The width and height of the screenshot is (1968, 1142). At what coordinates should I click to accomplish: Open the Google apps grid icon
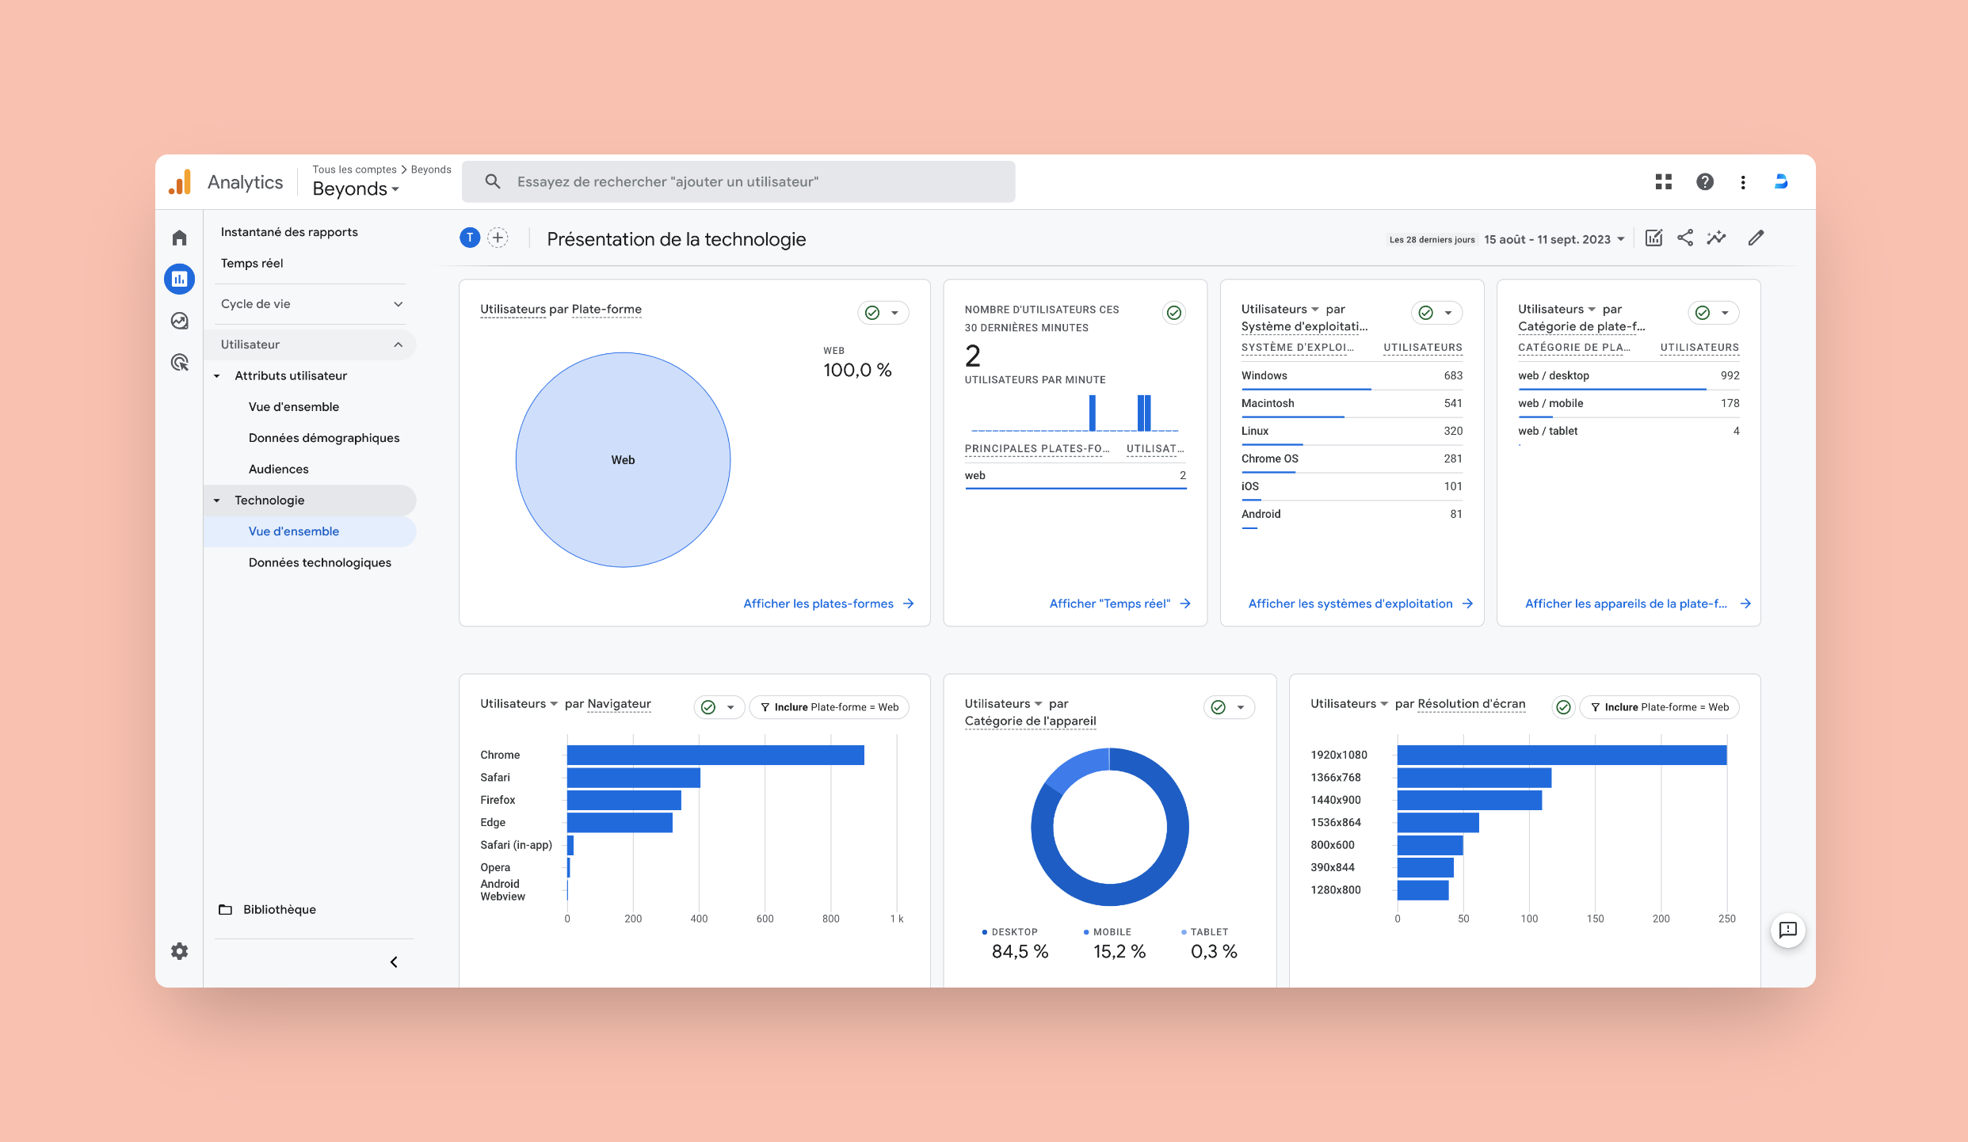click(x=1664, y=181)
